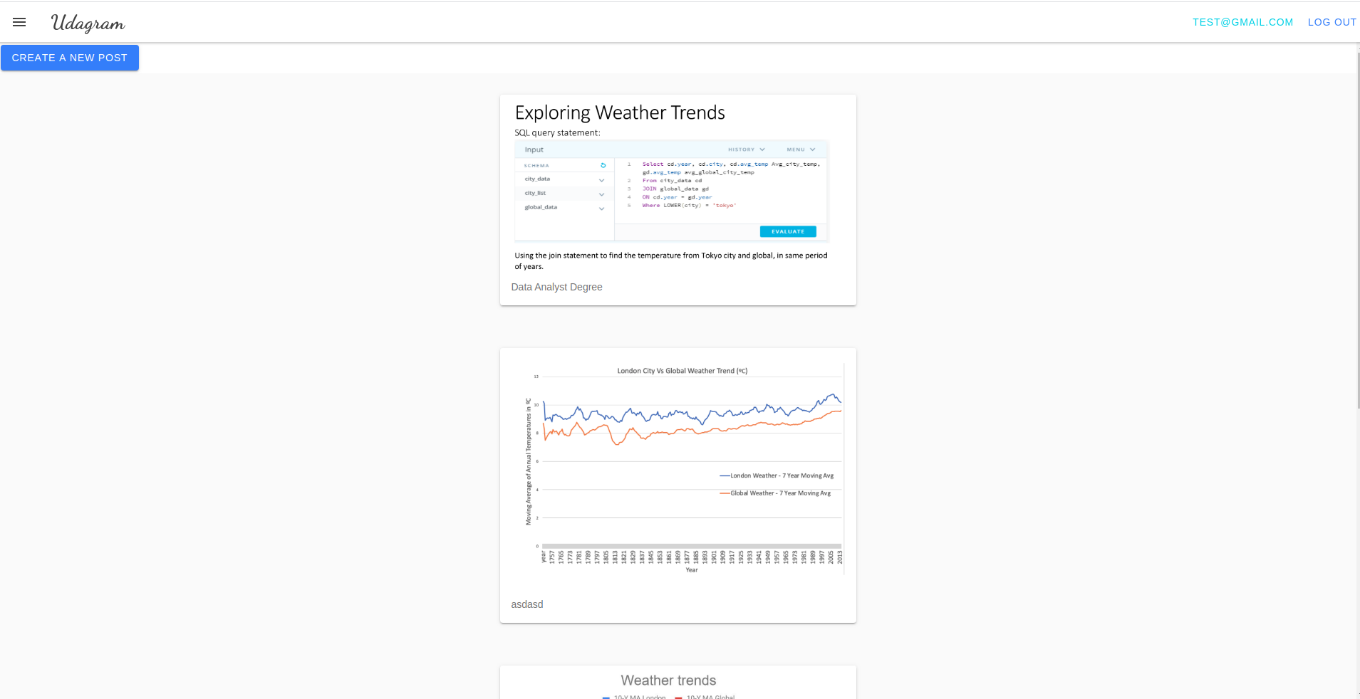
Task: Open the Weather trends post image
Action: click(678, 684)
